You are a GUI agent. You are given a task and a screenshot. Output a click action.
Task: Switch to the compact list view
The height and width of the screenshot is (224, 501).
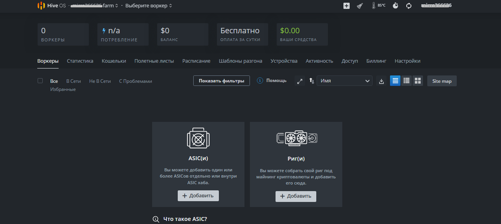click(x=406, y=81)
